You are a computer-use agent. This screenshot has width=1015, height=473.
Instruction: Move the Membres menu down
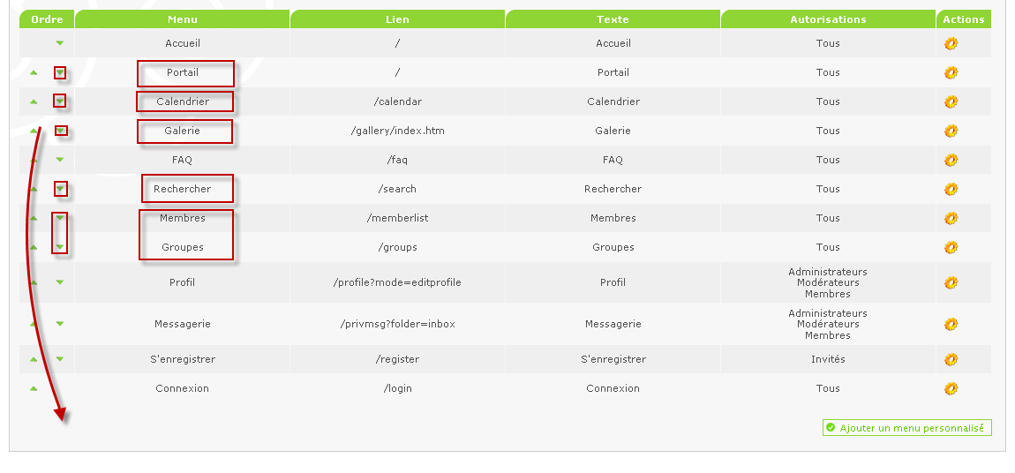point(60,218)
